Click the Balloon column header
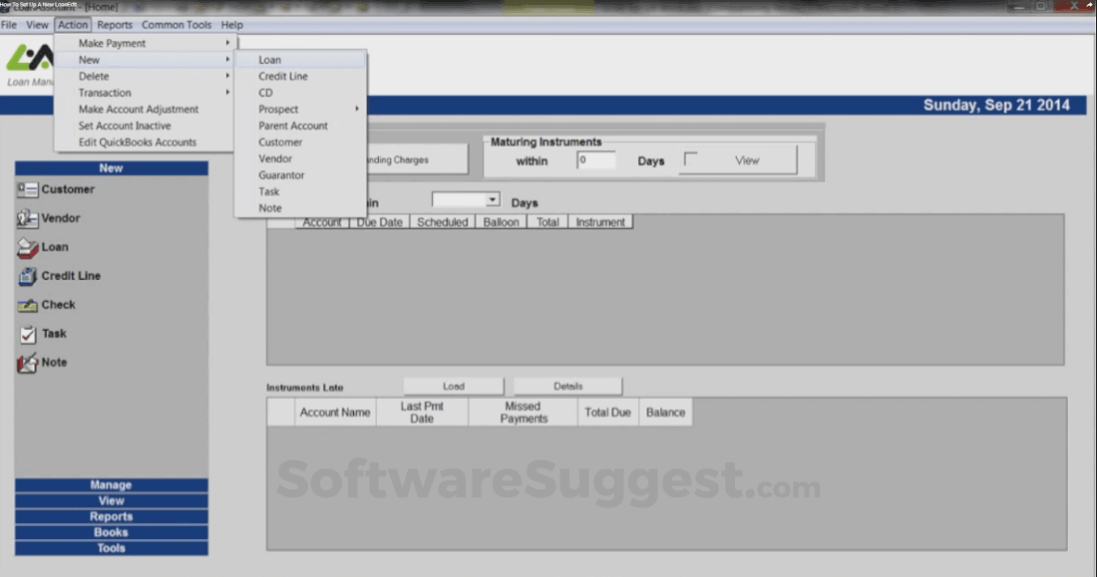This screenshot has height=577, width=1097. tap(501, 222)
